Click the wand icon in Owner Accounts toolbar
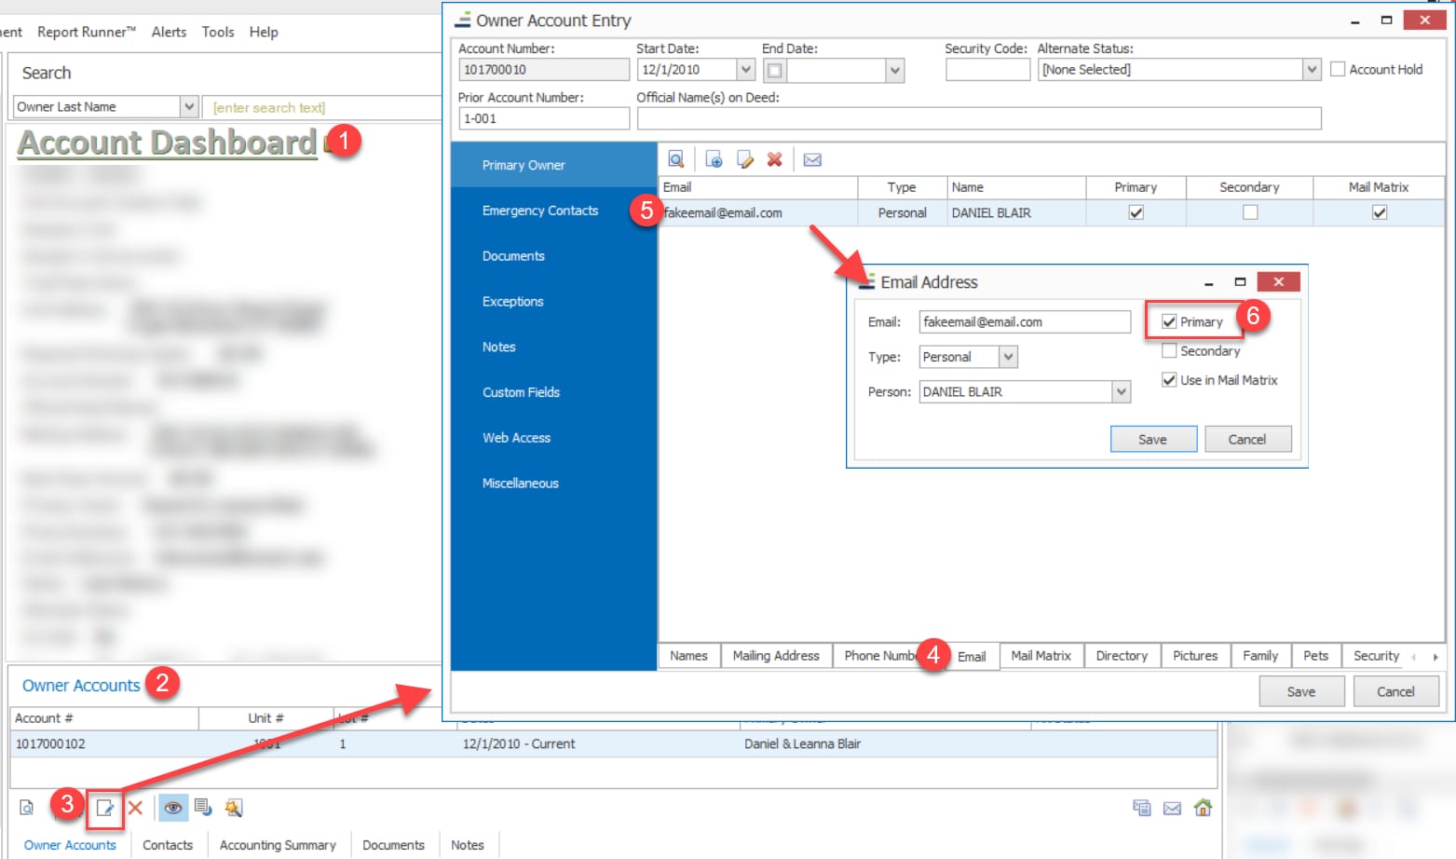The width and height of the screenshot is (1456, 859). click(234, 808)
